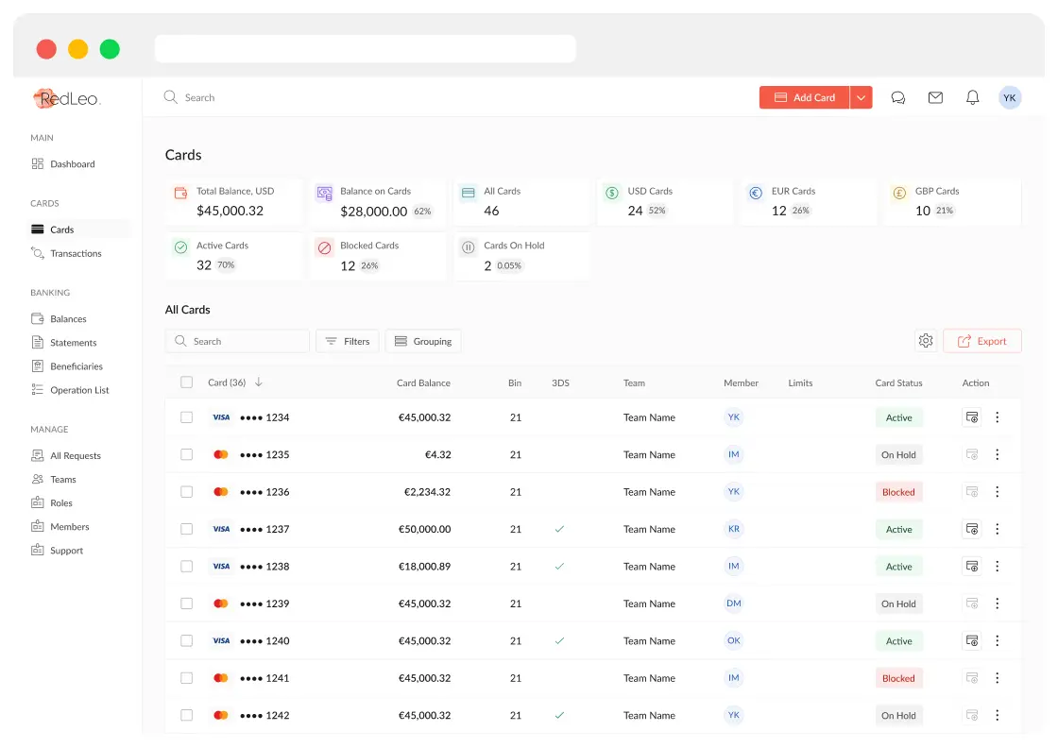The width and height of the screenshot is (1058, 748).
Task: Click the Cards On Hold pause icon
Action: pyautogui.click(x=469, y=247)
